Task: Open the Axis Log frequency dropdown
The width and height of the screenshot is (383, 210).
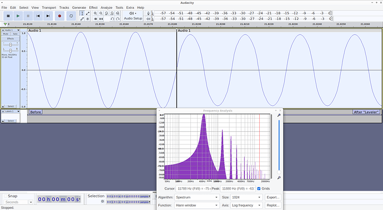Action: [x=246, y=206]
